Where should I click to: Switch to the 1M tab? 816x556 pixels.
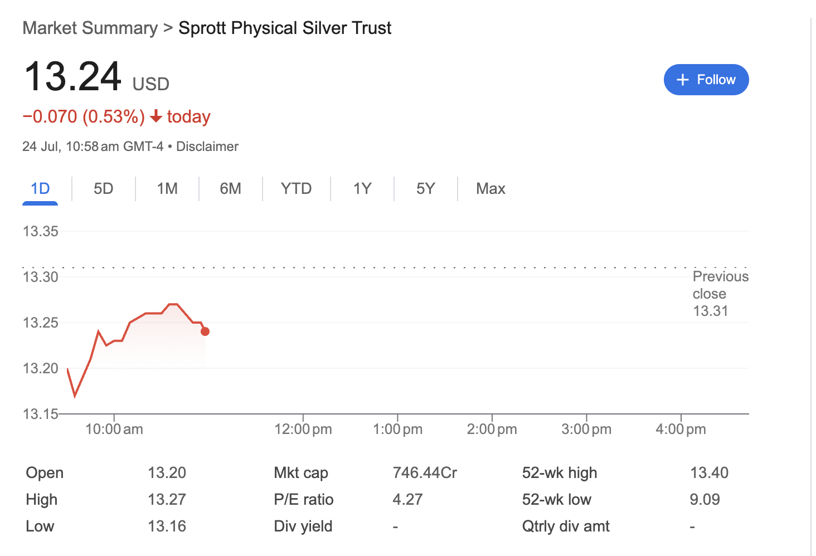coord(167,189)
